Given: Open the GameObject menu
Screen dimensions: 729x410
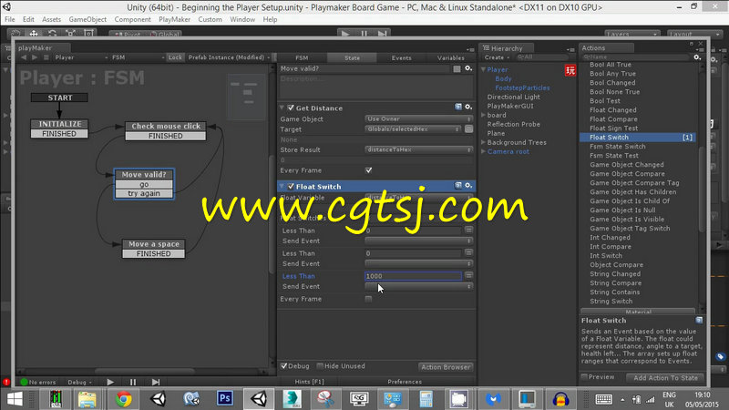Looking at the screenshot, I should pos(87,19).
